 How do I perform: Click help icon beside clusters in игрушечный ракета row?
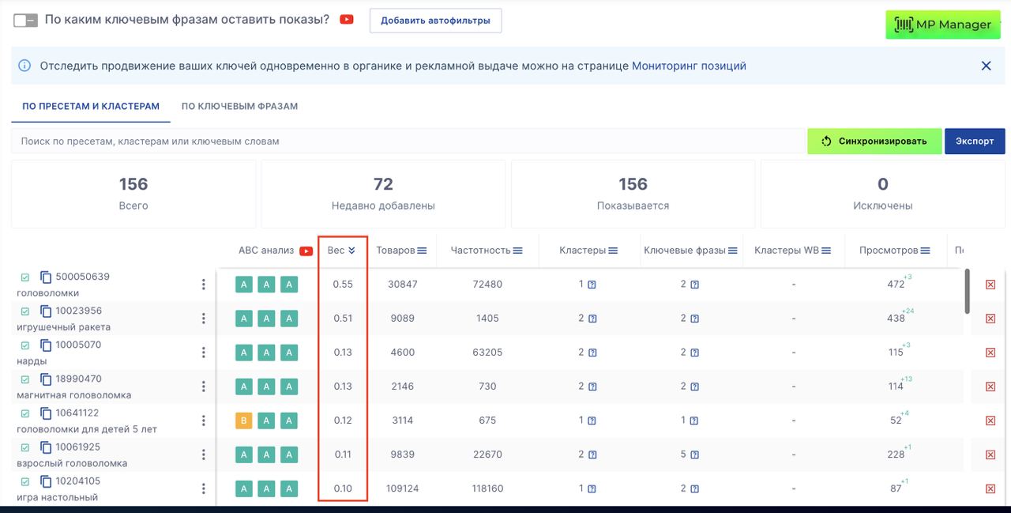click(592, 319)
